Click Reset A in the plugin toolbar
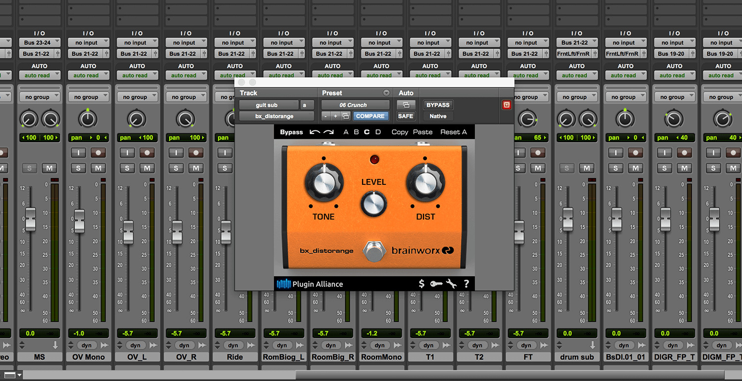The width and height of the screenshot is (742, 381). (454, 132)
